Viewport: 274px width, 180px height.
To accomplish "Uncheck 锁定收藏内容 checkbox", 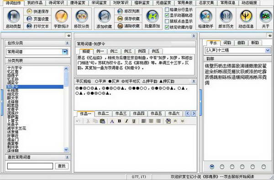I will (x=167, y=27).
